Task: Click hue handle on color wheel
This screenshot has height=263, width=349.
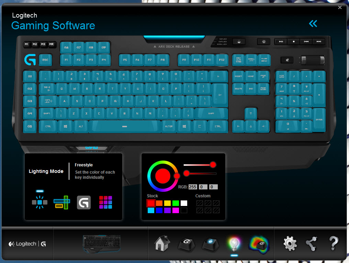Action: coord(177,176)
